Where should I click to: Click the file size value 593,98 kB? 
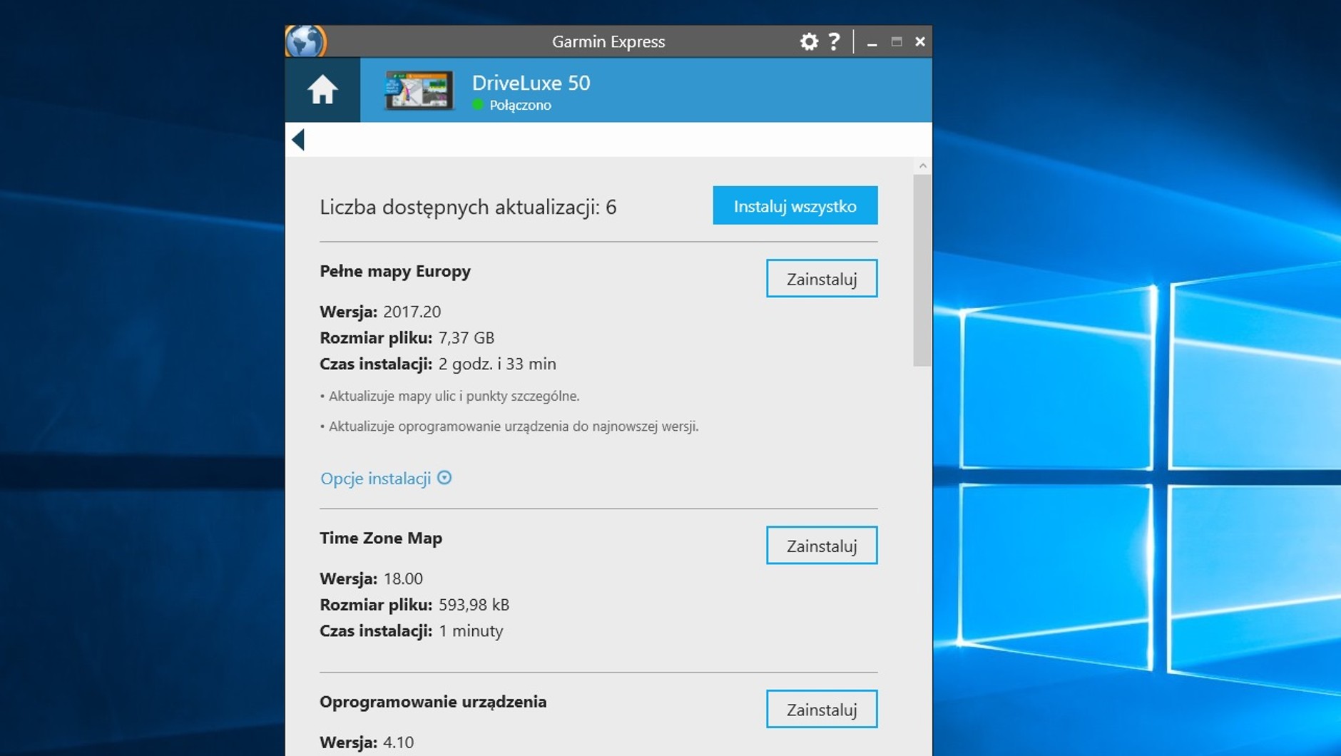474,605
